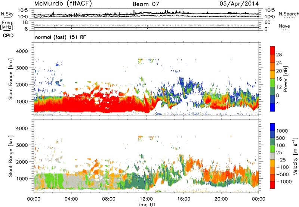299x207 pixels.
Task: Click the "-500" label on velocity colorbar
Action: 282,174
